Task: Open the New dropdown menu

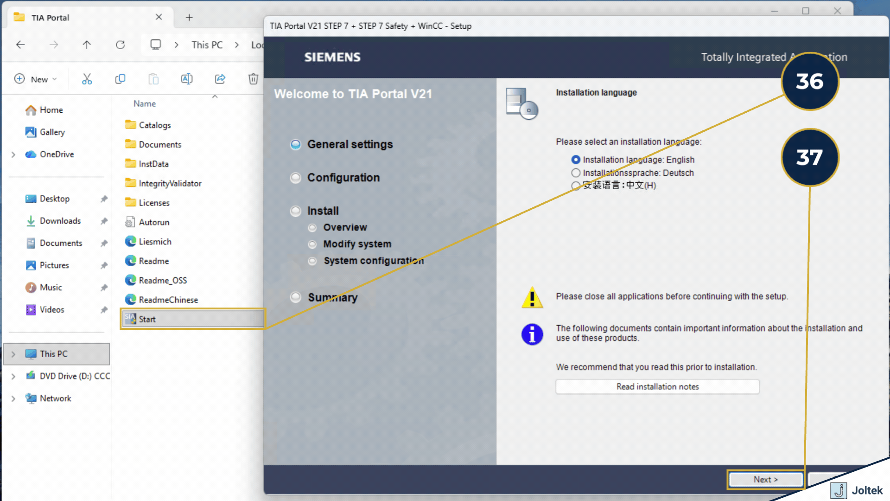Action: (x=36, y=79)
